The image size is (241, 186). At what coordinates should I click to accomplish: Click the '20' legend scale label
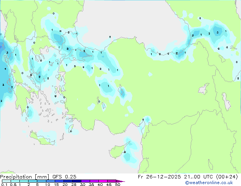65,184
